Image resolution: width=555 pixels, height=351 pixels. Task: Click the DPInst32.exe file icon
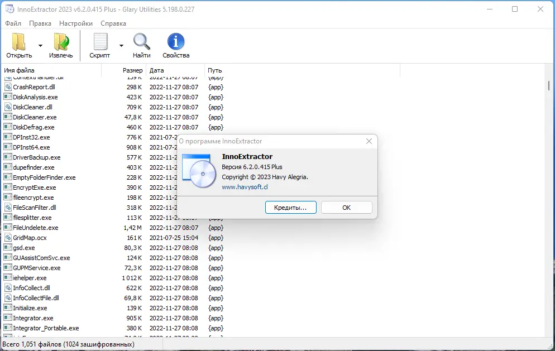(x=8, y=137)
